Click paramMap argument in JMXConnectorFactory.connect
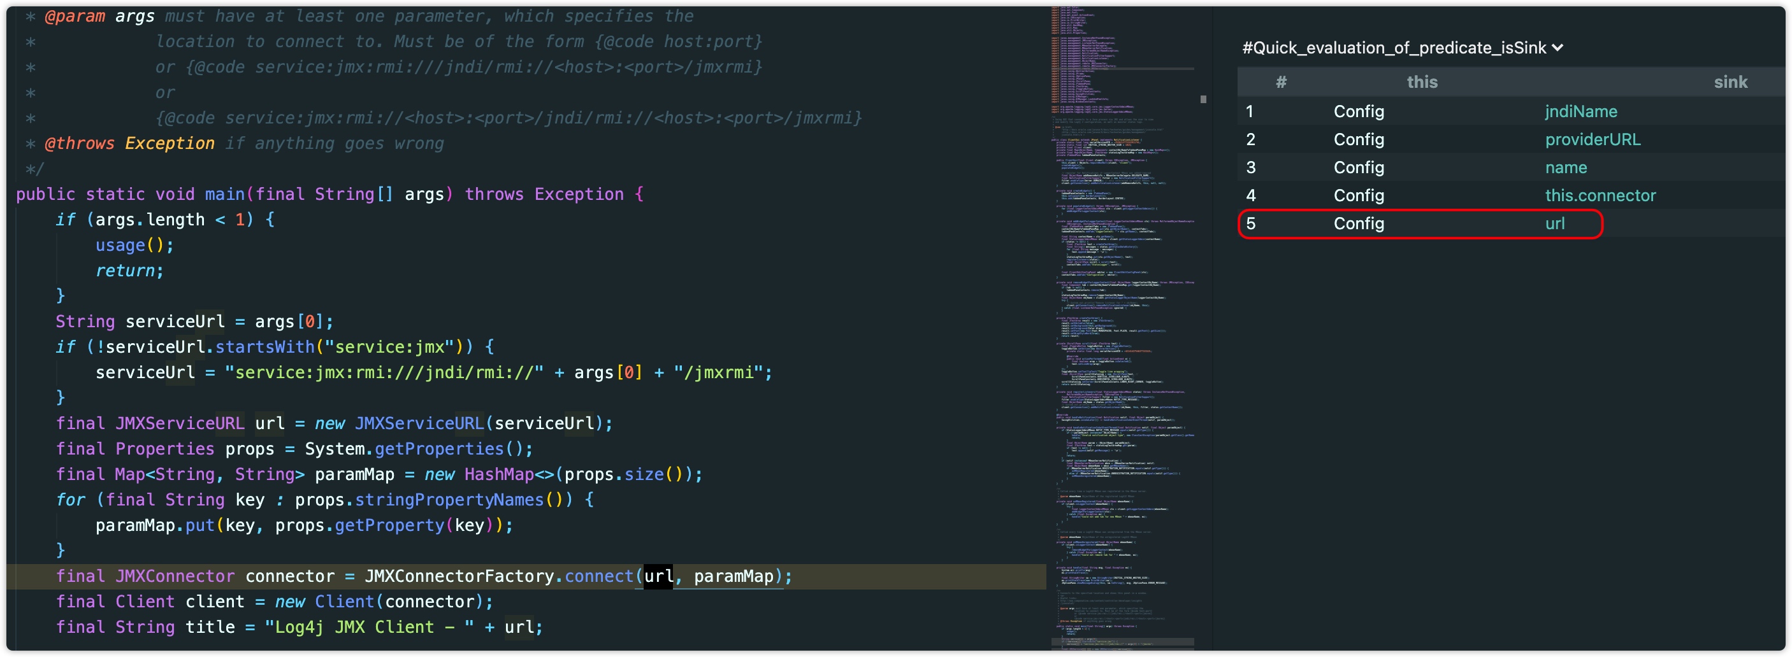This screenshot has width=1792, height=657. click(x=733, y=576)
